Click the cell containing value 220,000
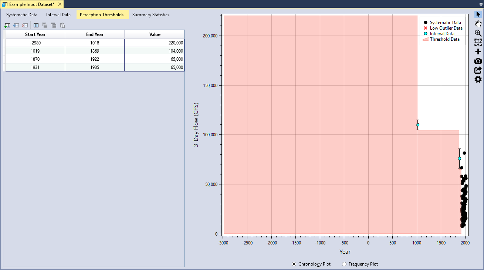Viewport: 484px width, 270px height. [x=155, y=43]
